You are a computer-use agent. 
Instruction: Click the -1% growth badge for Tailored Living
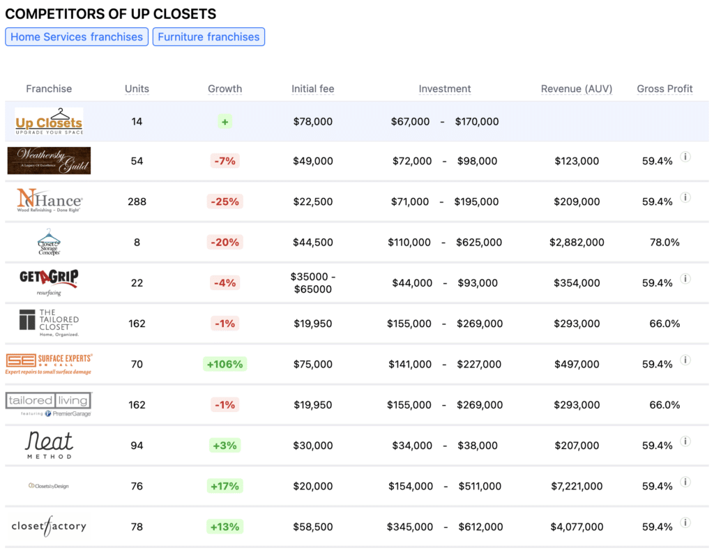click(225, 405)
